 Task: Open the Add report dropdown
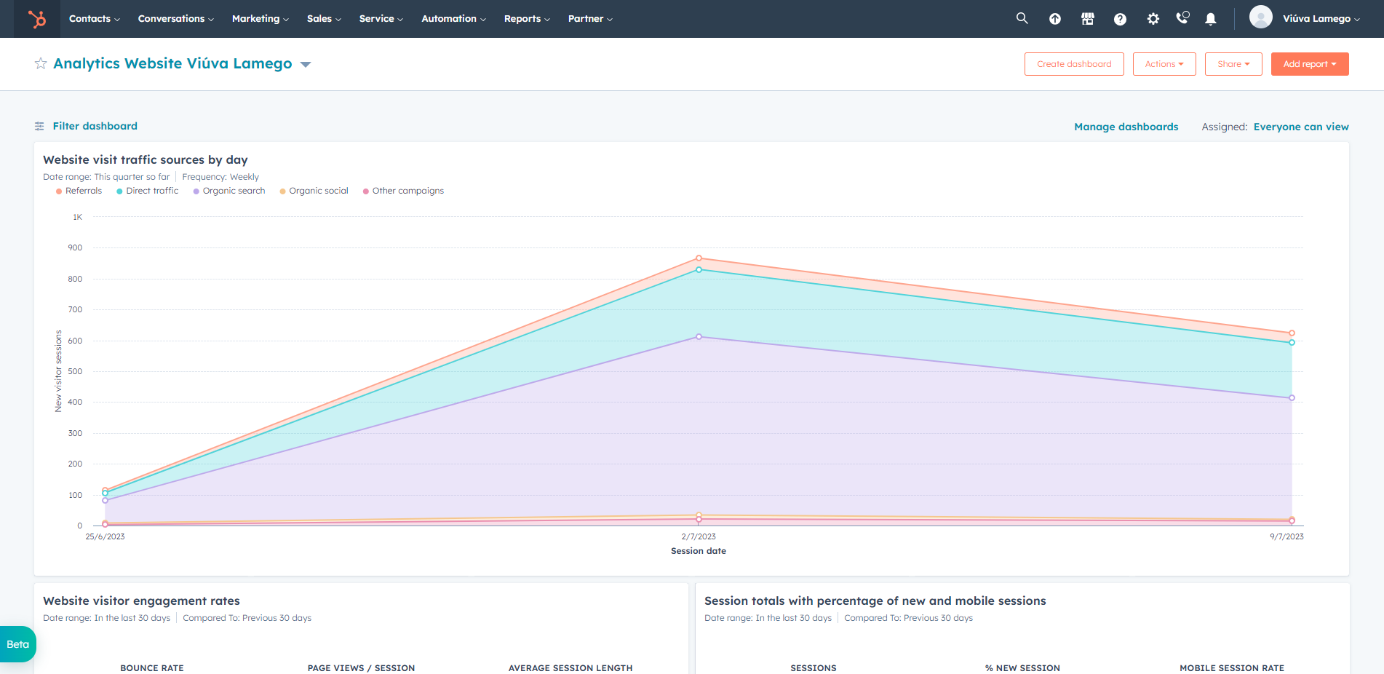tap(1310, 64)
